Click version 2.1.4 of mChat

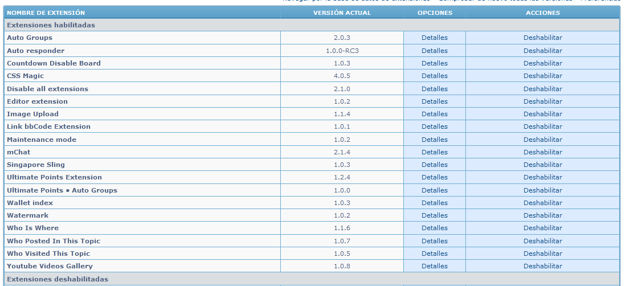tap(342, 152)
